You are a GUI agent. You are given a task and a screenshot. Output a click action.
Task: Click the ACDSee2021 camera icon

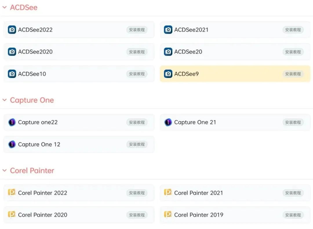(168, 30)
